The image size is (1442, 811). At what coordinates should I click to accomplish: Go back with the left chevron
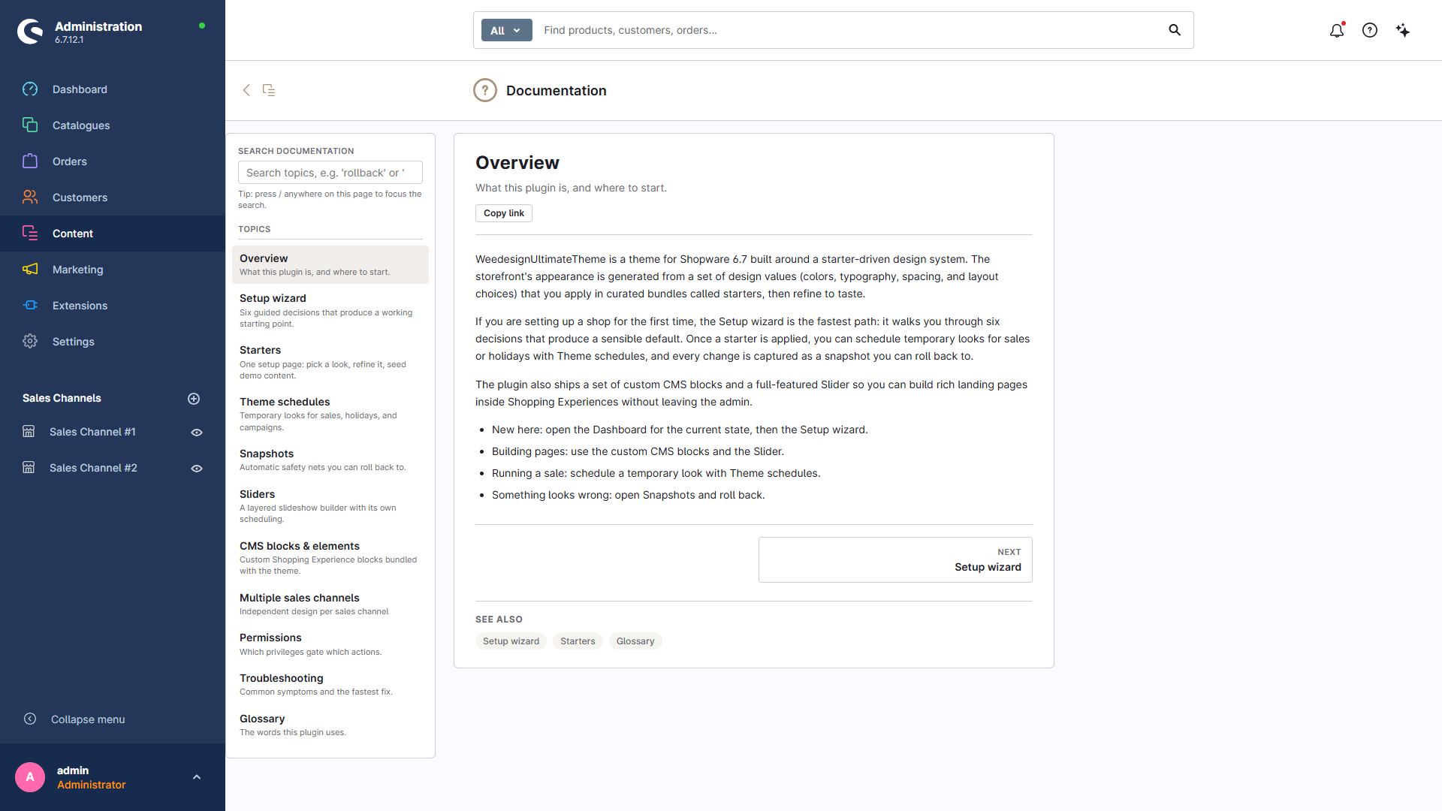(x=246, y=90)
